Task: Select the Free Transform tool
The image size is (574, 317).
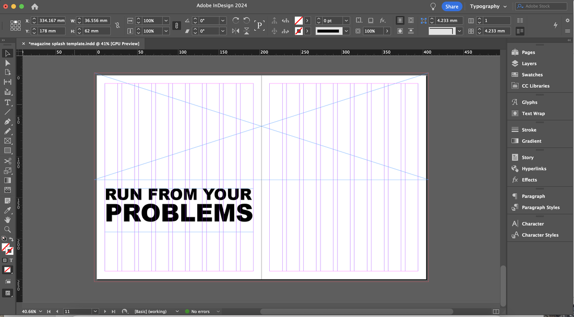Action: (7, 171)
